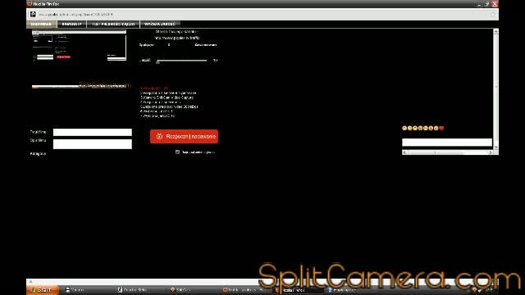The image size is (525, 295).
Task: Click the site favicon in the address bar
Action: (33, 15)
